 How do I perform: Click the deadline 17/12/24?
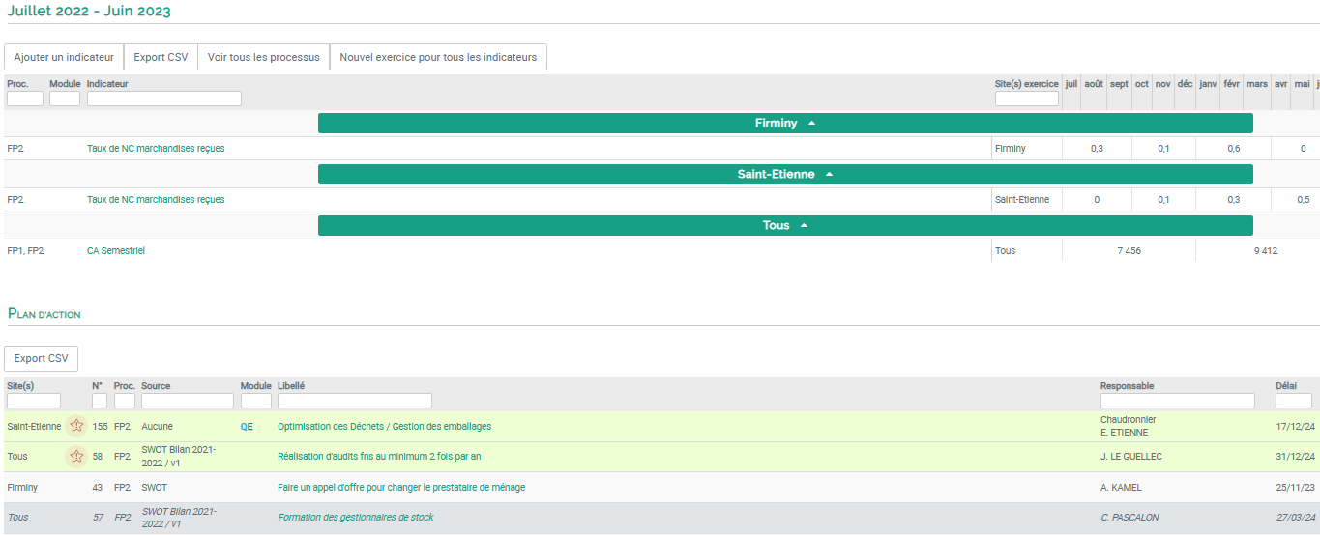(1295, 426)
